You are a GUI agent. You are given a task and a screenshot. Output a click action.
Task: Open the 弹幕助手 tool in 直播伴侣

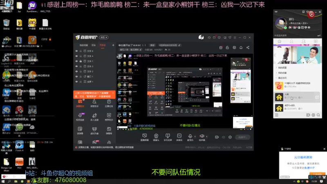80,103
